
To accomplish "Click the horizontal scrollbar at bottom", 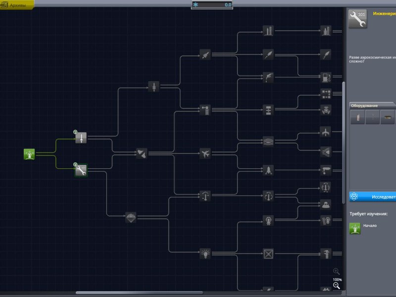I will click(x=139, y=293).
